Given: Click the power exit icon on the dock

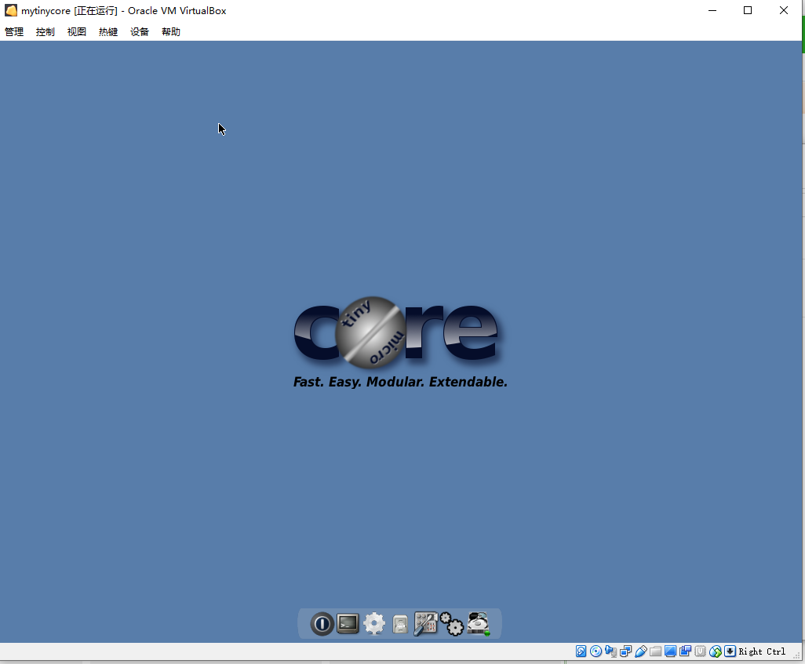Looking at the screenshot, I should pyautogui.click(x=322, y=624).
